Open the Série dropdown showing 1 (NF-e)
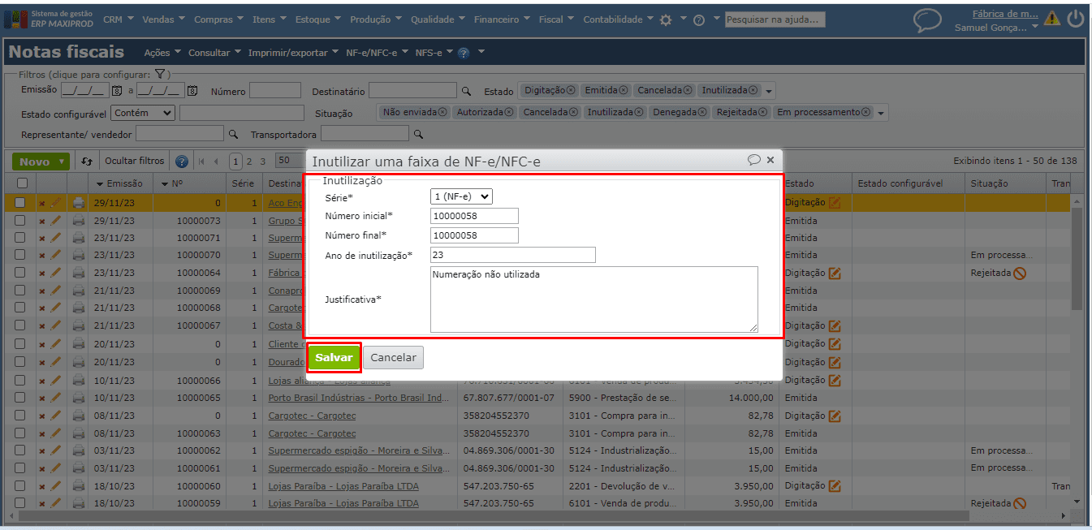1092x530 pixels. 461,196
